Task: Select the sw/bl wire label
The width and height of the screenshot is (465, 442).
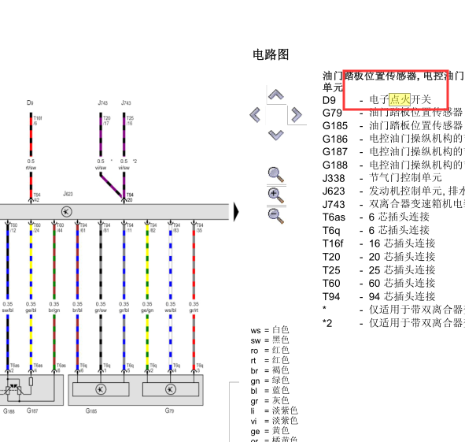Action: pyautogui.click(x=8, y=310)
